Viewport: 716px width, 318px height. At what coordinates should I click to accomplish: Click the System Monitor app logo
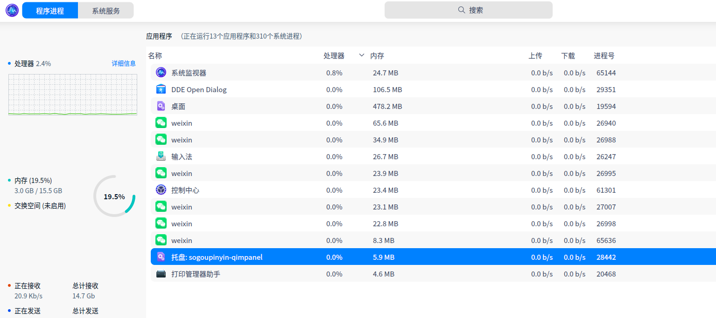[x=12, y=10]
